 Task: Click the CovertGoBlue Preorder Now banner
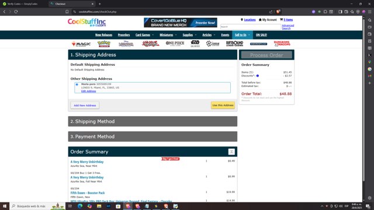181,23
